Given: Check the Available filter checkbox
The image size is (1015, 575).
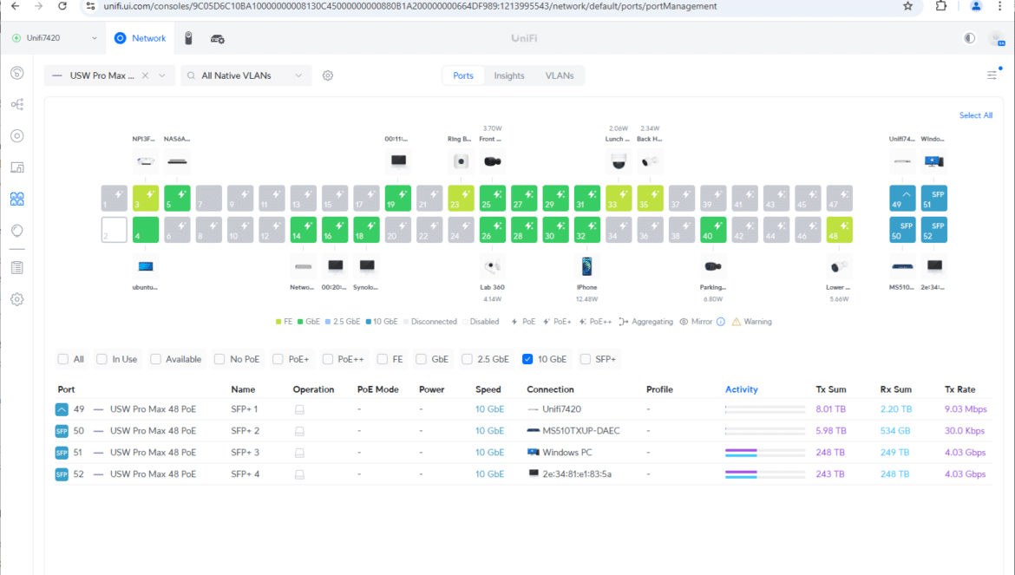Looking at the screenshot, I should tap(155, 359).
